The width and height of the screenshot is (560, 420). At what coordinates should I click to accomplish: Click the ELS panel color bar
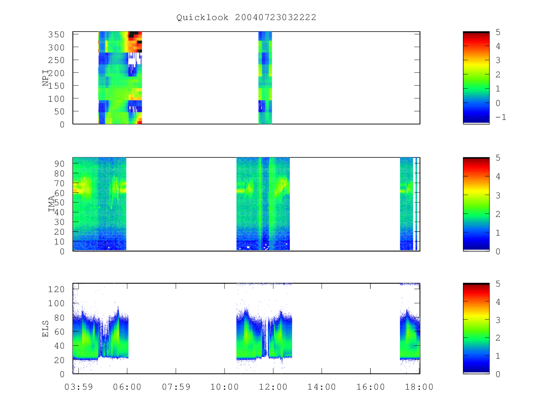pos(476,328)
